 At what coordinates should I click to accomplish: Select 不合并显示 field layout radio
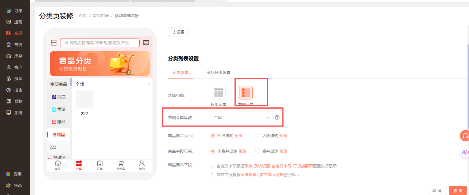pyautogui.click(x=213, y=151)
